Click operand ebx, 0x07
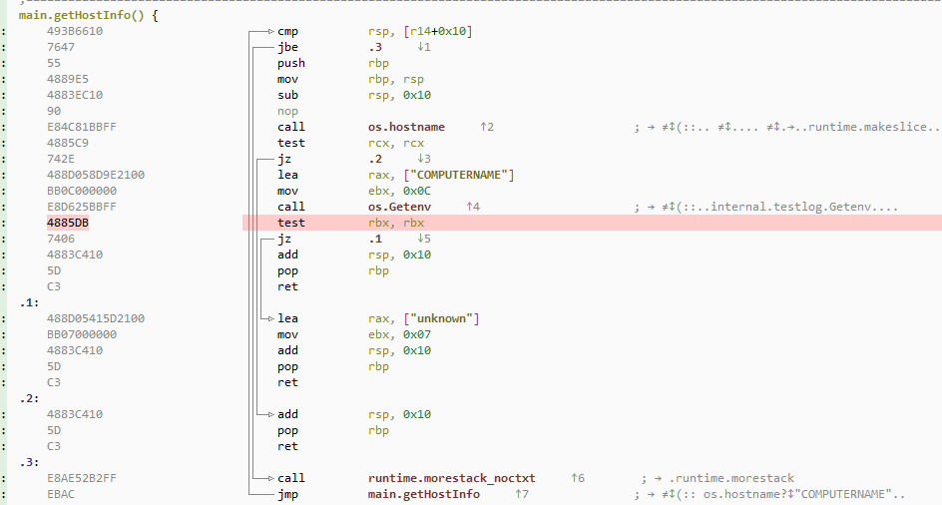Screen dimensions: 942x505 [399, 334]
